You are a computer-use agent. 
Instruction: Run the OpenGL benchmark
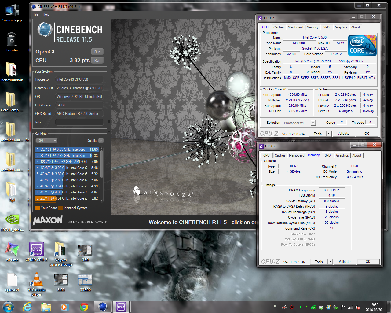97,52
